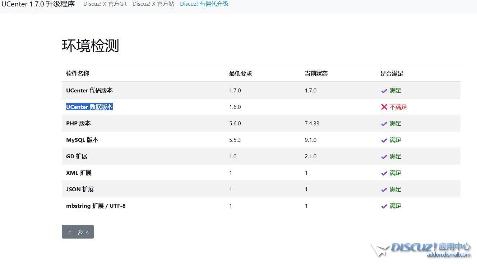Click the checkmark icon in GD 扩展 row
The height and width of the screenshot is (264, 477).
pyautogui.click(x=384, y=157)
